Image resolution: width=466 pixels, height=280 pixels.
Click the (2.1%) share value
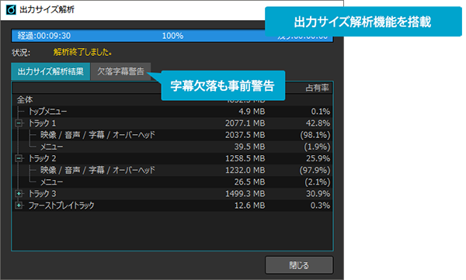(318, 182)
